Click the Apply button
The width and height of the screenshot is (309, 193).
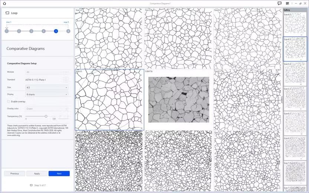37,173
